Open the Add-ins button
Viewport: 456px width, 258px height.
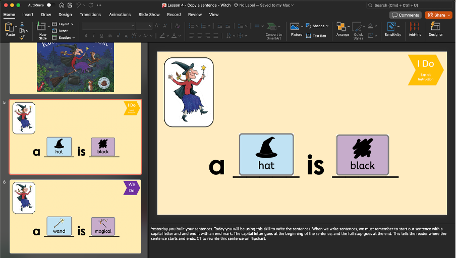(415, 29)
